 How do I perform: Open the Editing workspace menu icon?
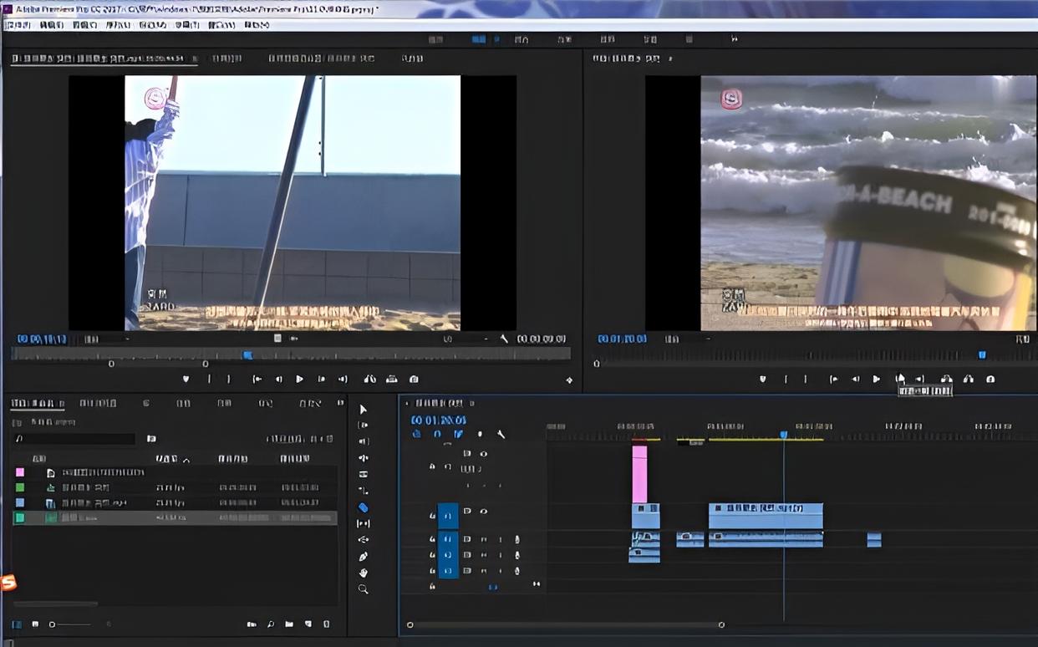click(x=496, y=39)
